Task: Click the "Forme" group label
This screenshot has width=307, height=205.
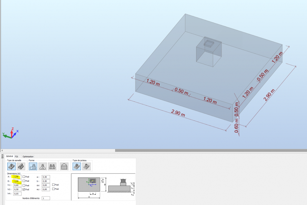Action: pos(31,160)
